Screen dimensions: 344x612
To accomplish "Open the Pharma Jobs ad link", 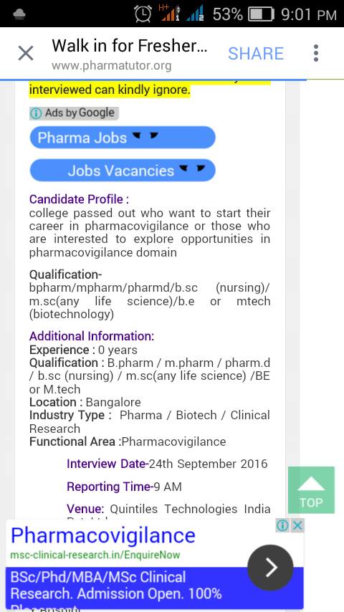I will coord(123,138).
